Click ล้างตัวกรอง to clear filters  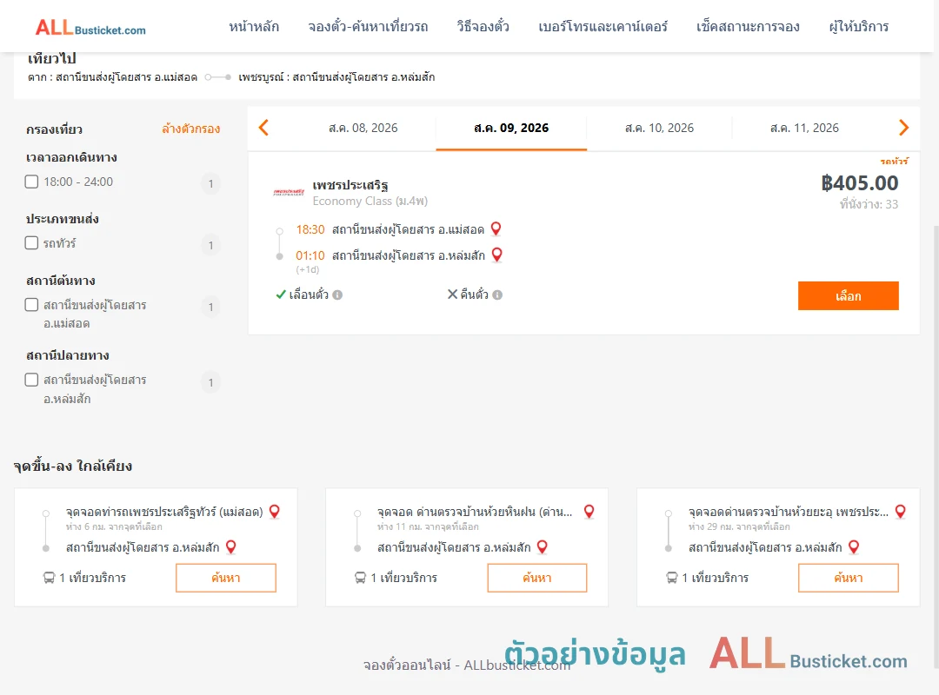(191, 129)
